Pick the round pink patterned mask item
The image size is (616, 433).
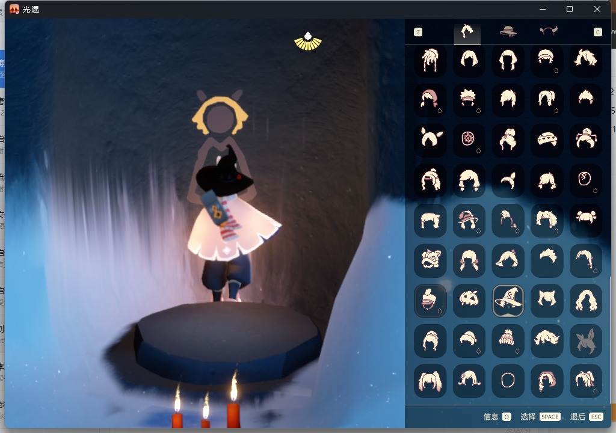(x=469, y=140)
